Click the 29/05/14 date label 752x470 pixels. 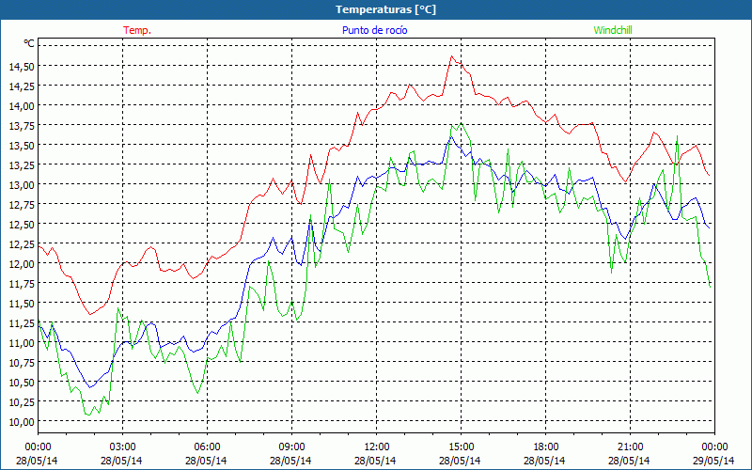coord(713,461)
